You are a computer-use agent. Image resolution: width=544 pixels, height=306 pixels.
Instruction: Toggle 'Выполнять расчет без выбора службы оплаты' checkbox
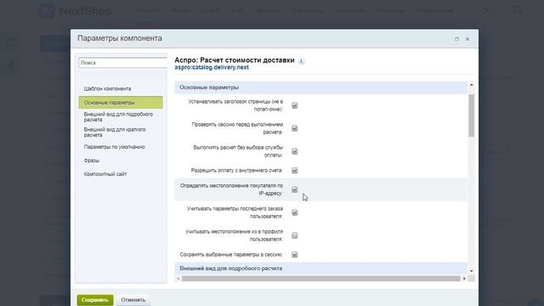(x=295, y=151)
